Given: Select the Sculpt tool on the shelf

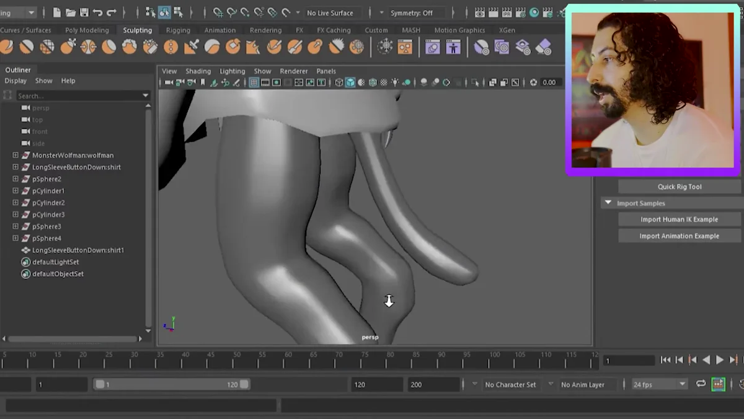Looking at the screenshot, I should coord(6,46).
